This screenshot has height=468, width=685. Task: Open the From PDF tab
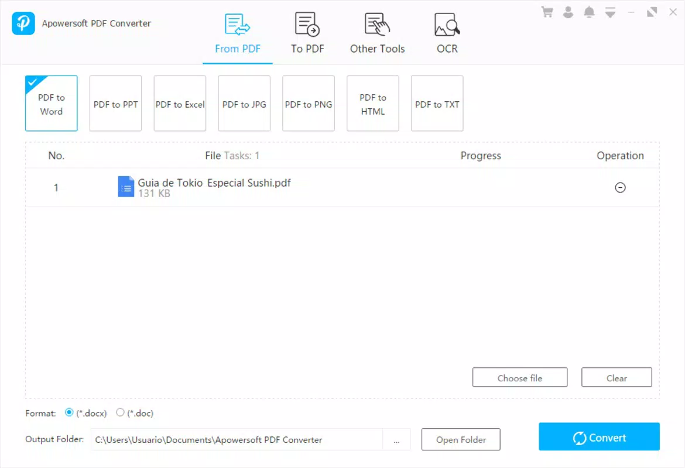click(237, 33)
